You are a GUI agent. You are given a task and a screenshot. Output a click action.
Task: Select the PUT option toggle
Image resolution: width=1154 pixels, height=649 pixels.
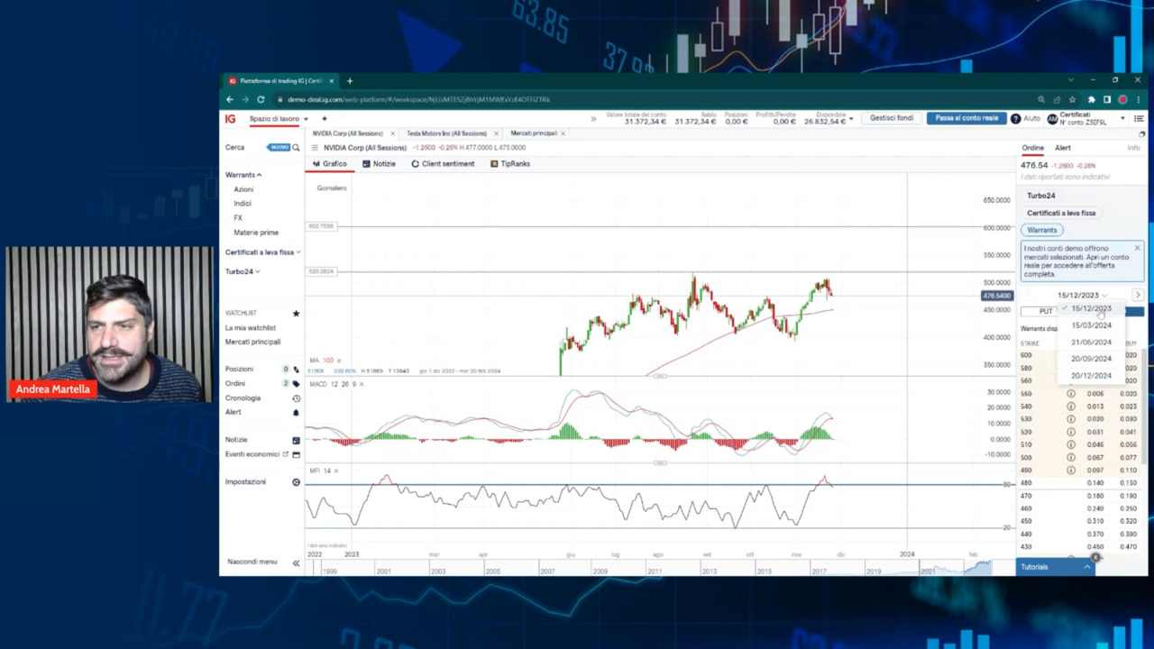pos(1045,311)
